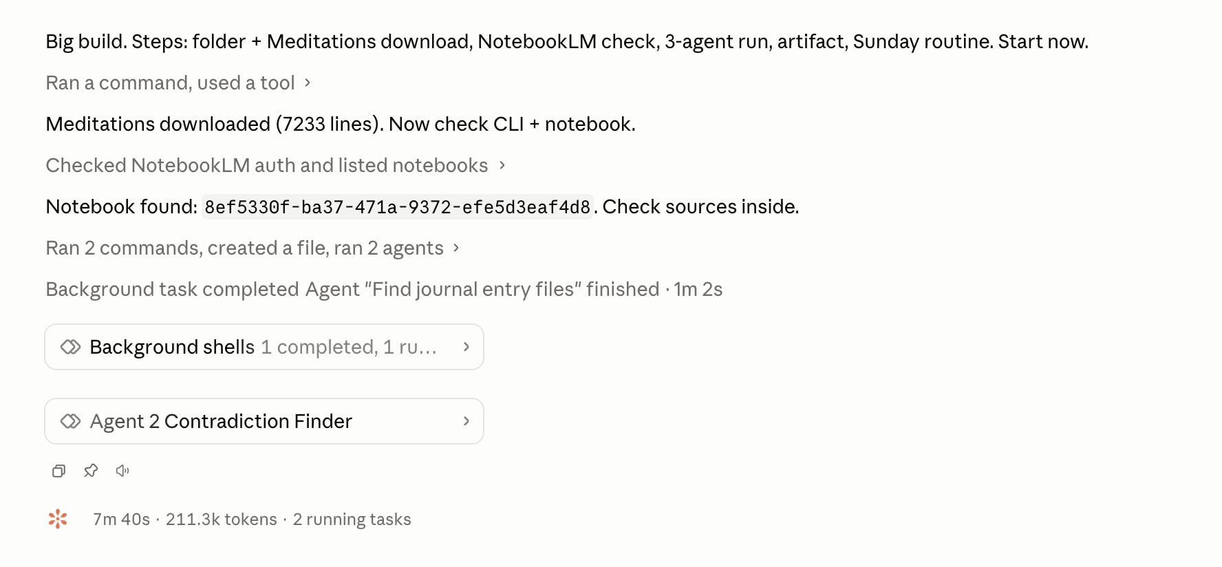1222x567 pixels.
Task: Pin this message using the pin icon
Action: 91,471
